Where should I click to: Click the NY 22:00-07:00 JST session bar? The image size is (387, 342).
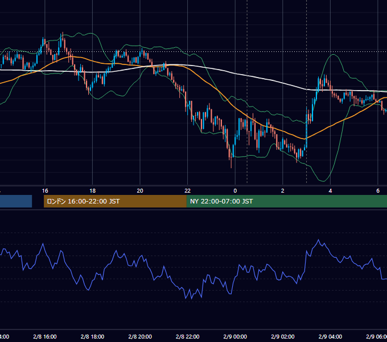point(286,201)
